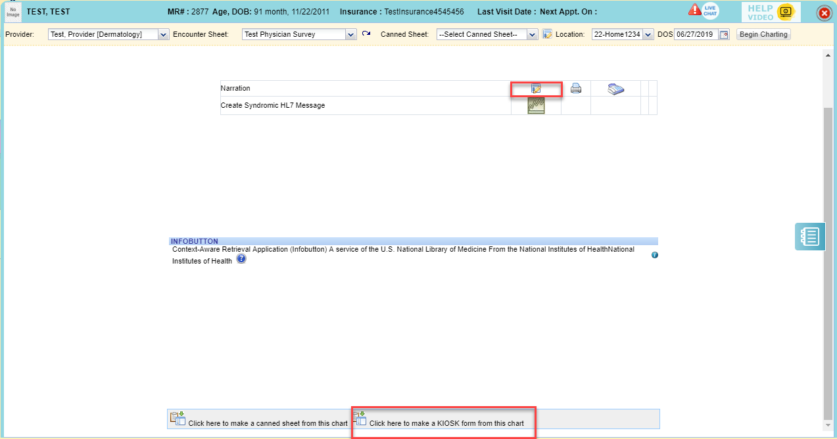The width and height of the screenshot is (837, 439).
Task: Click the small info icon right of Infobutton
Action: (x=654, y=255)
